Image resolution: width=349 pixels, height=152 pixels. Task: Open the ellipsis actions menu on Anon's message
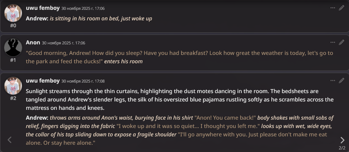coord(332,43)
